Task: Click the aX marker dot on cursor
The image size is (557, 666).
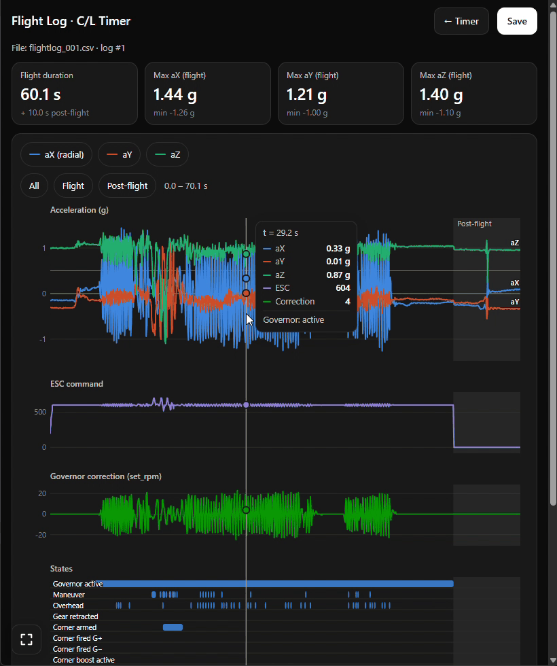Action: coord(246,279)
